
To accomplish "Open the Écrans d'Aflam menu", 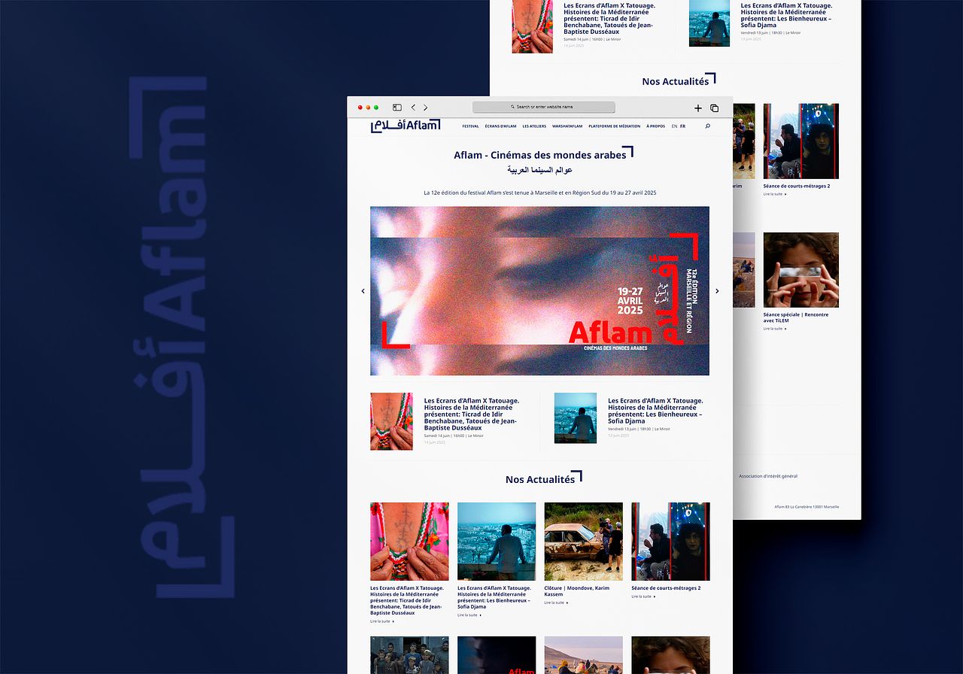I will pos(500,126).
